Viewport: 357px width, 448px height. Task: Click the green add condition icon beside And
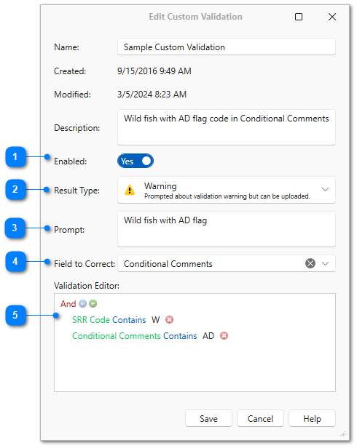pos(93,303)
